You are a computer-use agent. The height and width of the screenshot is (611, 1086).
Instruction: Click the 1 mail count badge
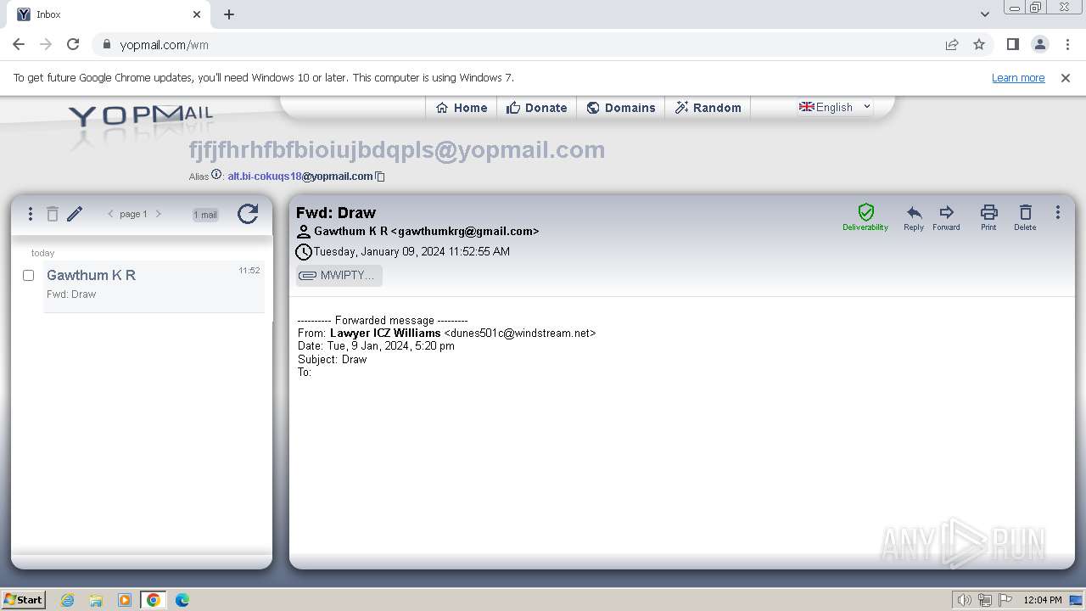pyautogui.click(x=205, y=215)
